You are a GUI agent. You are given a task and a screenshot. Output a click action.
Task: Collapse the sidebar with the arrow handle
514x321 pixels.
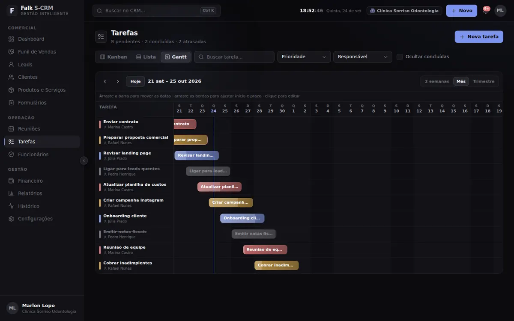[84, 160]
